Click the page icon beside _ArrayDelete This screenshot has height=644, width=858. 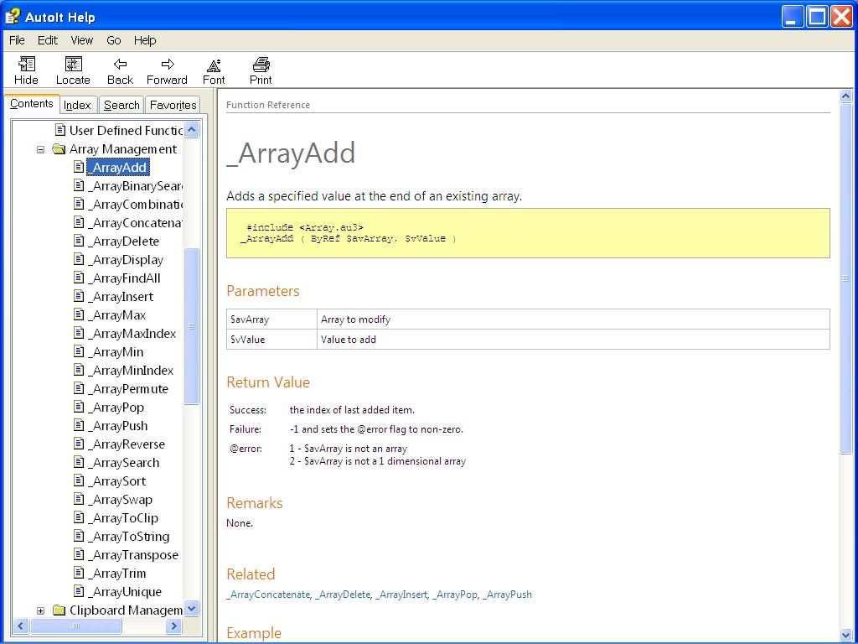click(x=80, y=241)
